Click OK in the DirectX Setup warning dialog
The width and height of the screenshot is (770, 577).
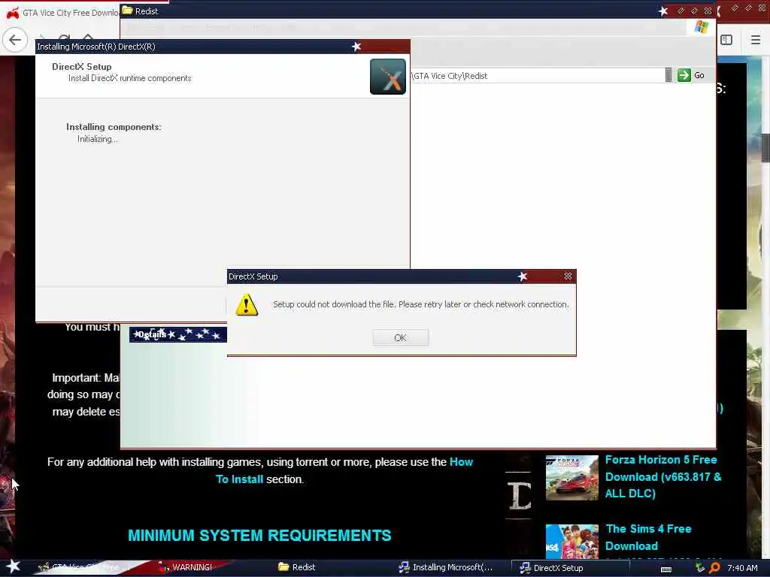tap(400, 337)
